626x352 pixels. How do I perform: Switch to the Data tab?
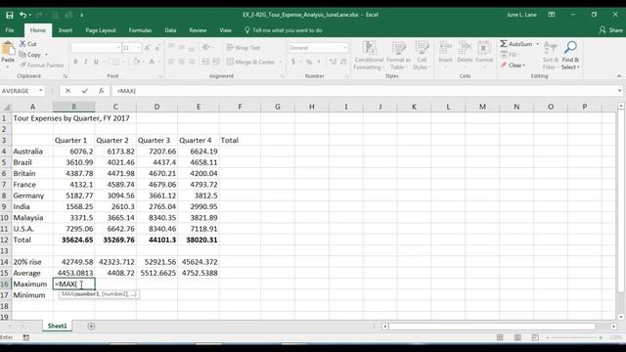pyautogui.click(x=170, y=30)
